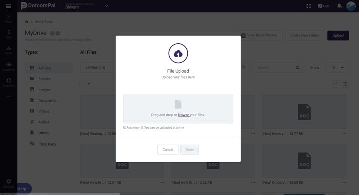Open the Analytics sidebar section
The height and width of the screenshot is (195, 359).
pyautogui.click(x=9, y=83)
